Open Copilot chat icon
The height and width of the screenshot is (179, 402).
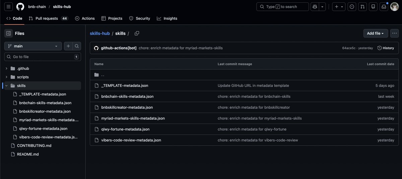[315, 7]
